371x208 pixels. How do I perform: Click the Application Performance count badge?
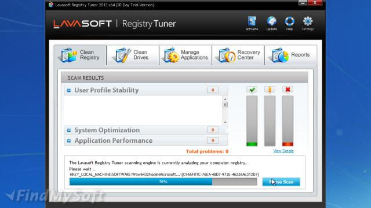click(213, 140)
